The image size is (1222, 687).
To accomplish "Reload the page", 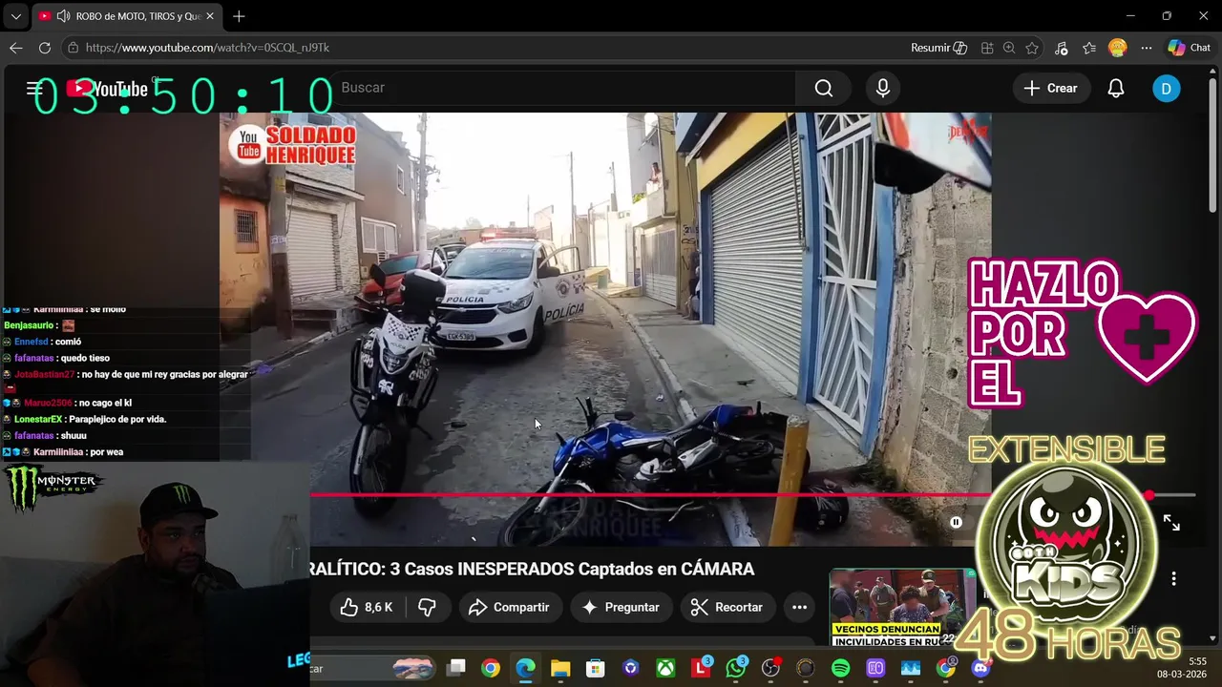I will click(x=45, y=48).
